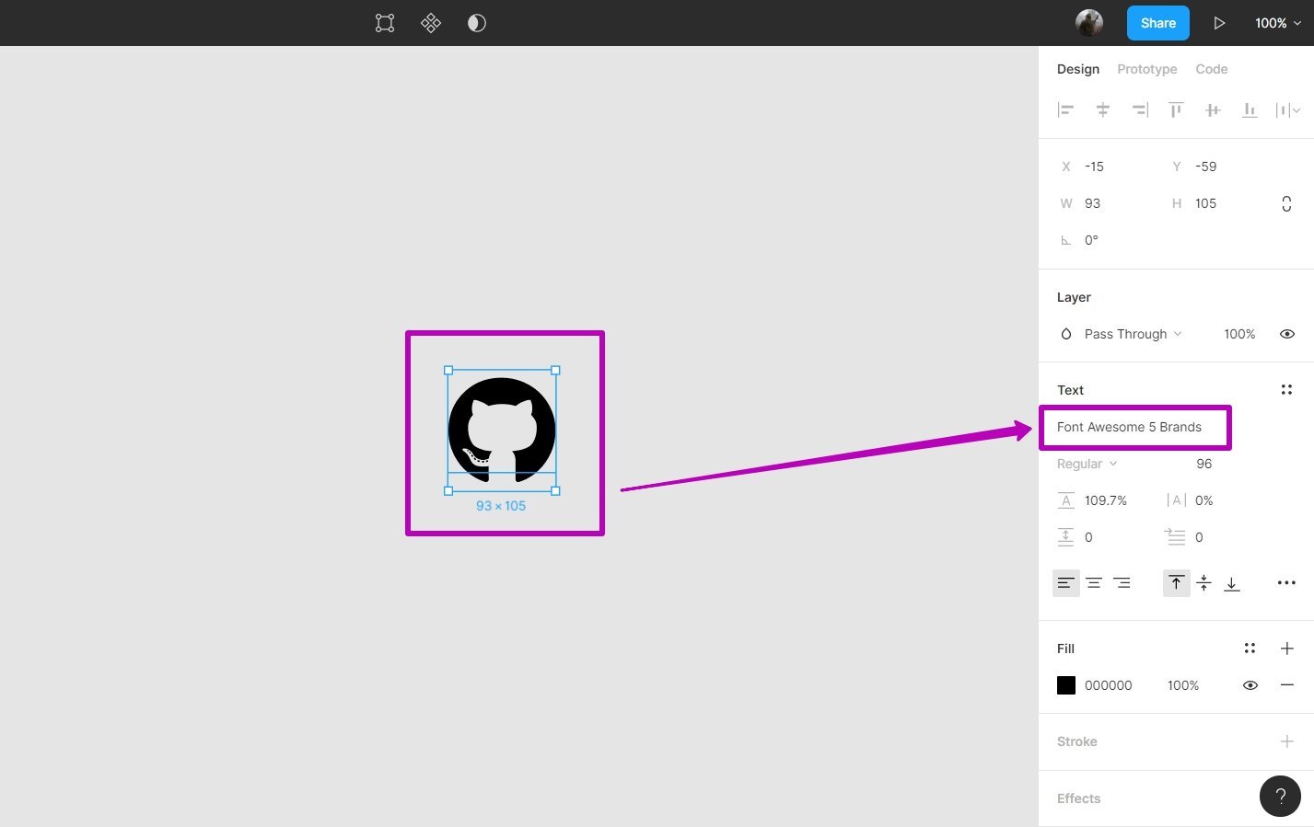
Task: Set vertical text align bottom
Action: (1232, 583)
